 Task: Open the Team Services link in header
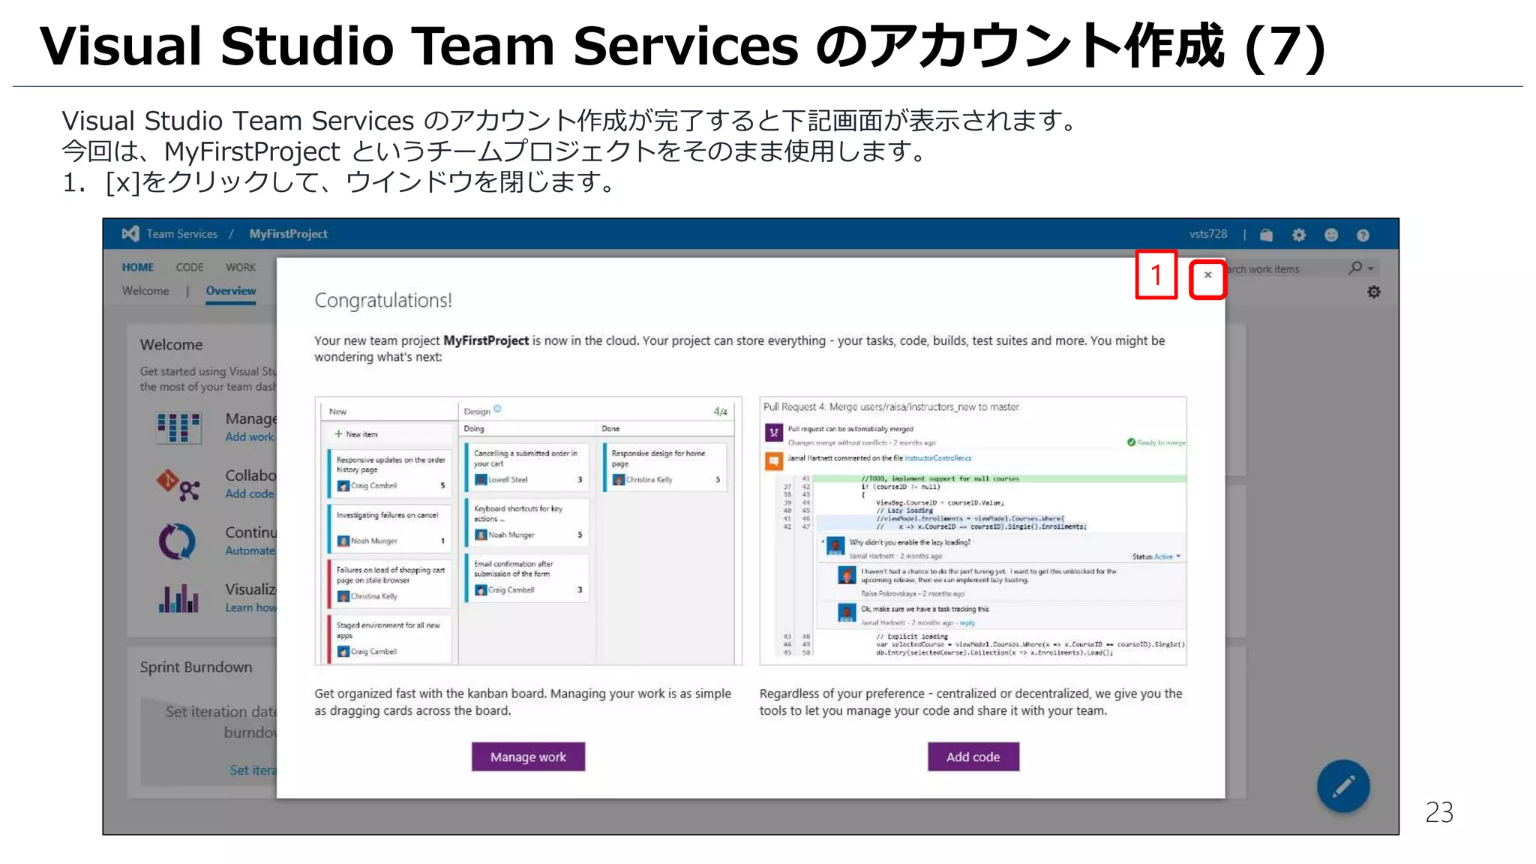181,234
